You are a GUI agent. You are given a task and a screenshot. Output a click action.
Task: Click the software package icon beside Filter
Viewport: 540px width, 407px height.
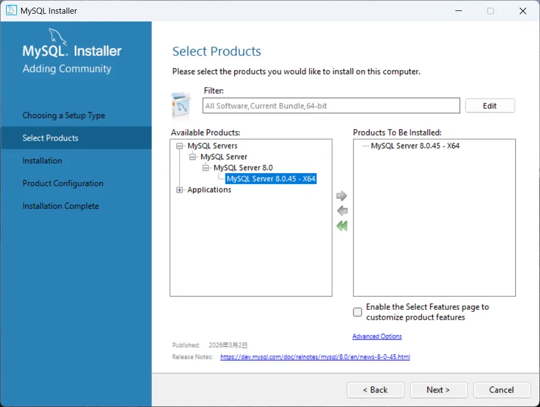click(x=181, y=105)
